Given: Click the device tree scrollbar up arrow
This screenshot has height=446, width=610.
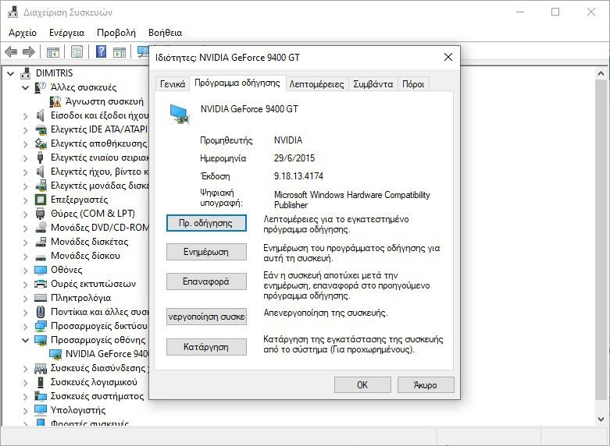Looking at the screenshot, I should tap(601, 73).
